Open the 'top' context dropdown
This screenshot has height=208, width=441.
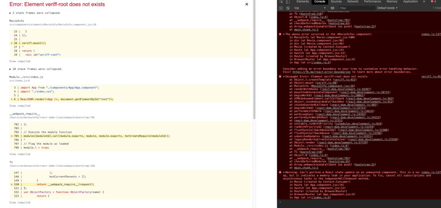click(x=310, y=8)
